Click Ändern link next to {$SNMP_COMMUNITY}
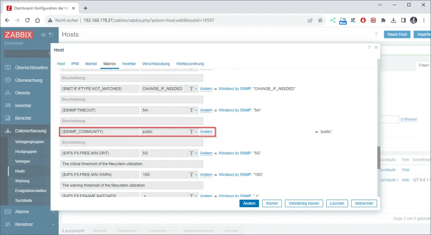This screenshot has width=431, height=235. click(206, 132)
